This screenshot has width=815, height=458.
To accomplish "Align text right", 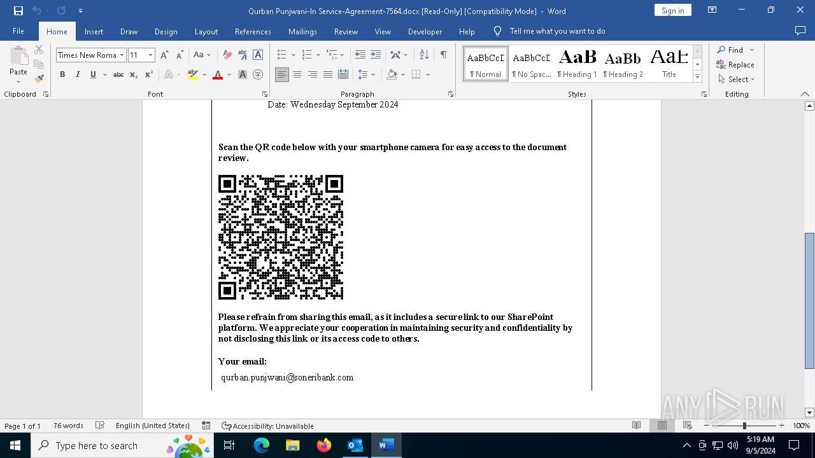I will point(313,74).
